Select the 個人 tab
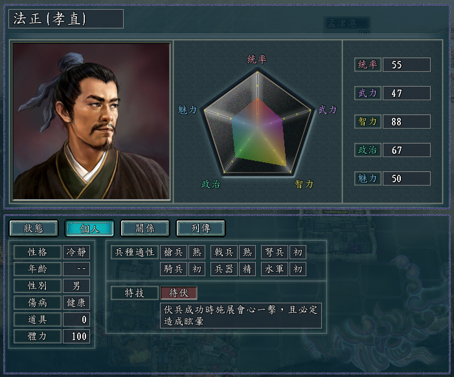This screenshot has width=454, height=377. 89,228
